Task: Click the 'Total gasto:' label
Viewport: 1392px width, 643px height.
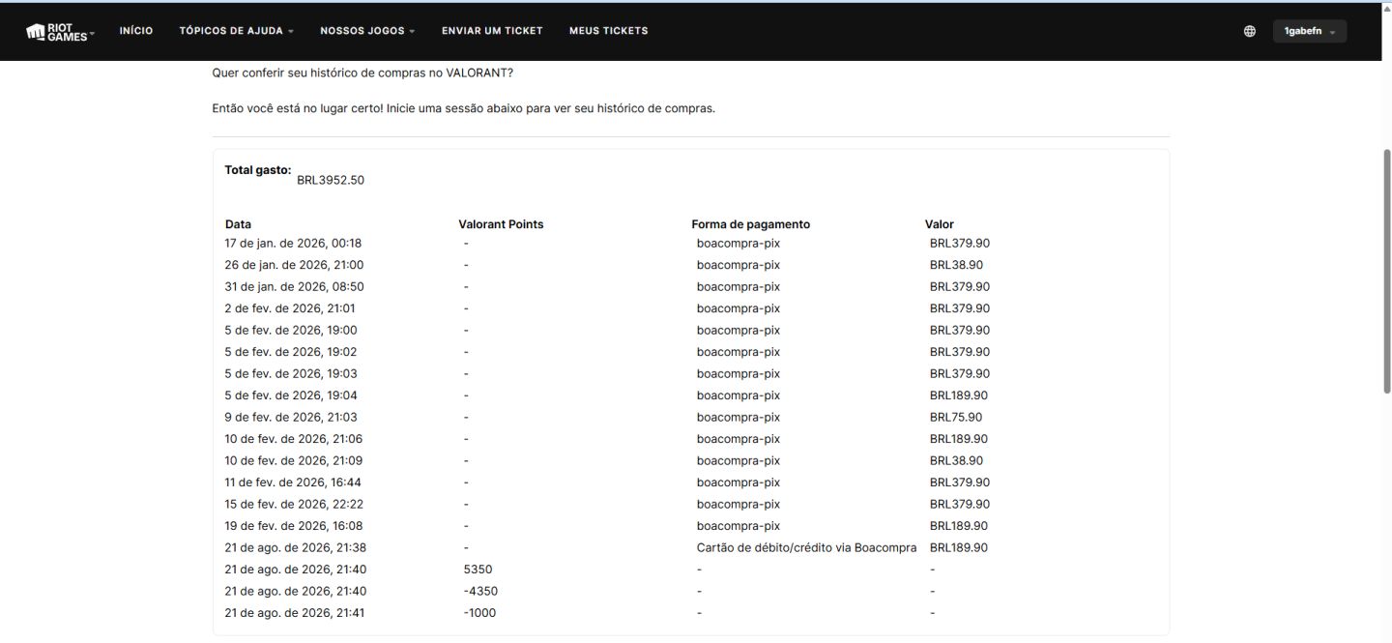Action: (258, 170)
